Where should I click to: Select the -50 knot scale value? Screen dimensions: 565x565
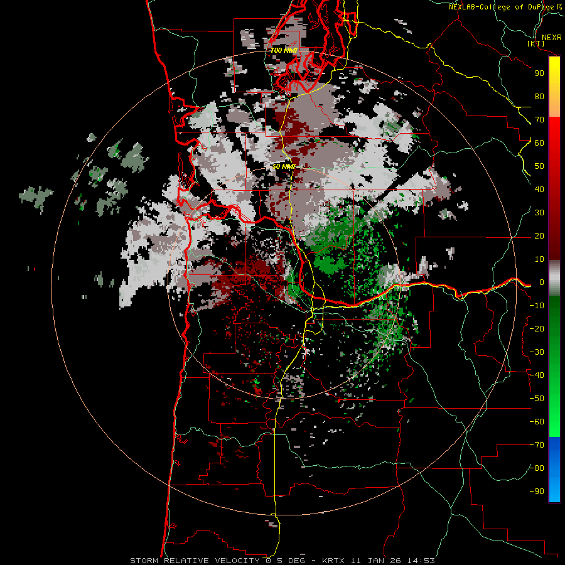537,399
